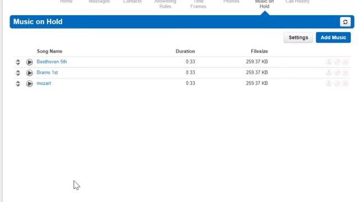Click reorder arrows for Brams 1st row
This screenshot has height=202, width=359.
pos(18,73)
